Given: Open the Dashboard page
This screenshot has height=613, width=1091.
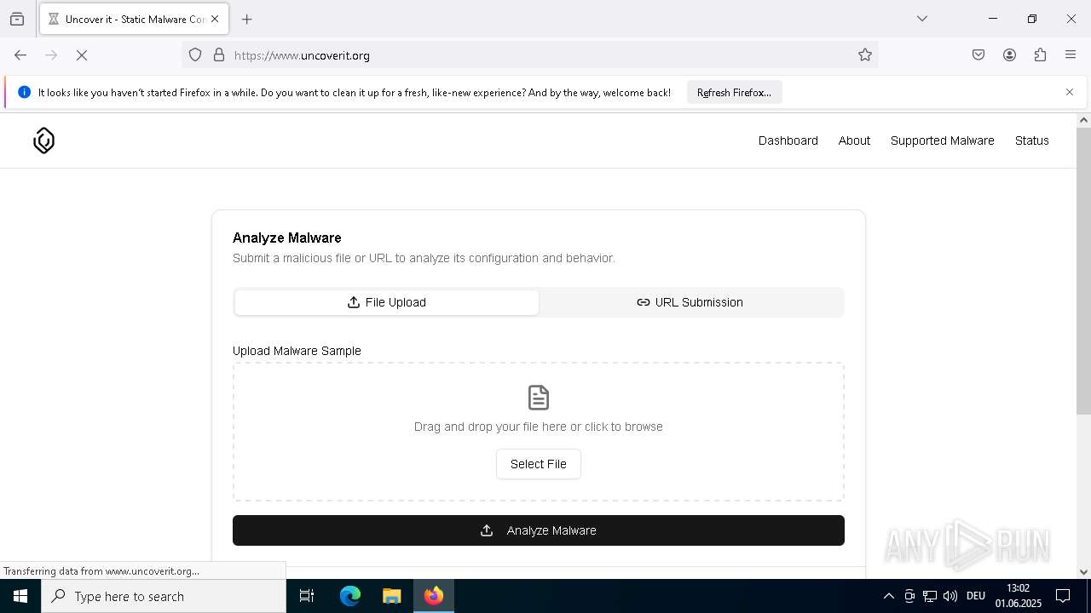Looking at the screenshot, I should pyautogui.click(x=788, y=140).
